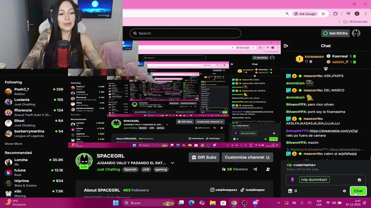Open burberrymartins channel in Following

pos(34,133)
